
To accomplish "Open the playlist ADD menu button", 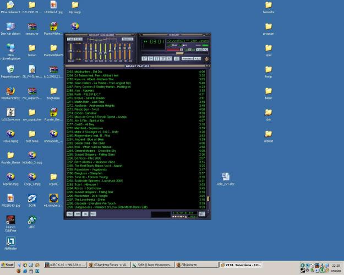I will click(70, 213).
